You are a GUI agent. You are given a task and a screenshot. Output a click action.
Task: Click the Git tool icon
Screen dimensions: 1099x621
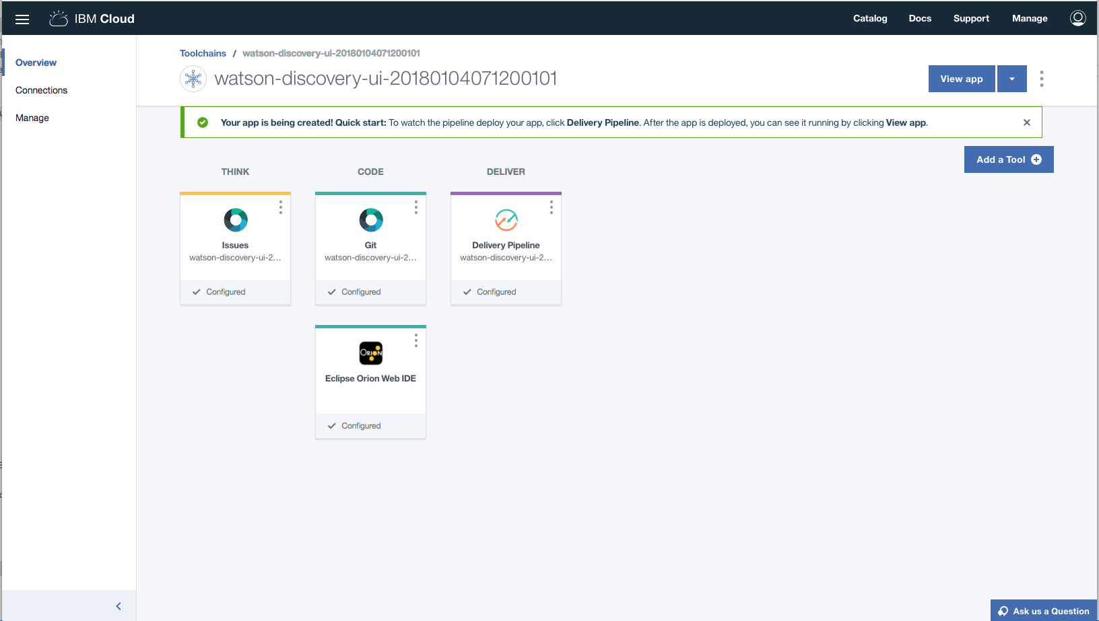pyautogui.click(x=371, y=220)
